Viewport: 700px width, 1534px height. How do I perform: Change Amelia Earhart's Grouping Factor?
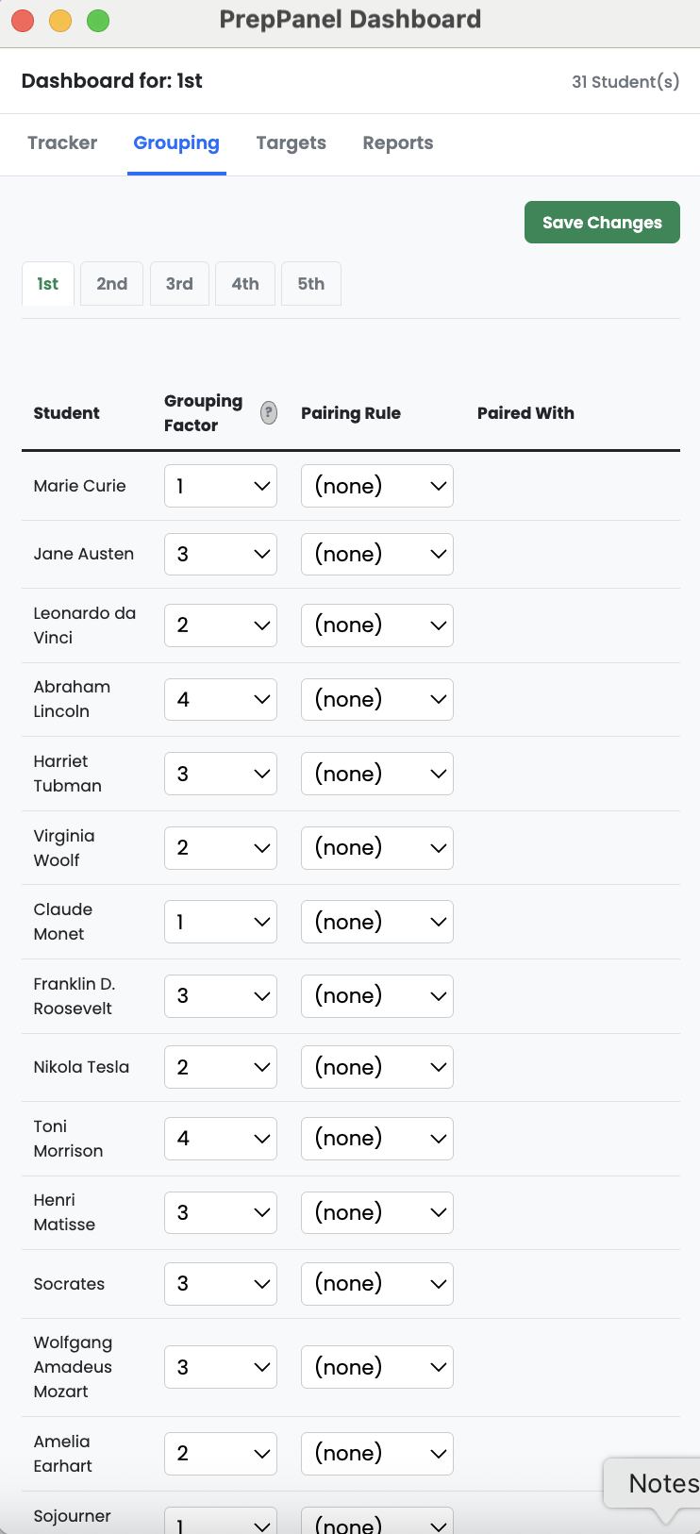[x=220, y=1453]
